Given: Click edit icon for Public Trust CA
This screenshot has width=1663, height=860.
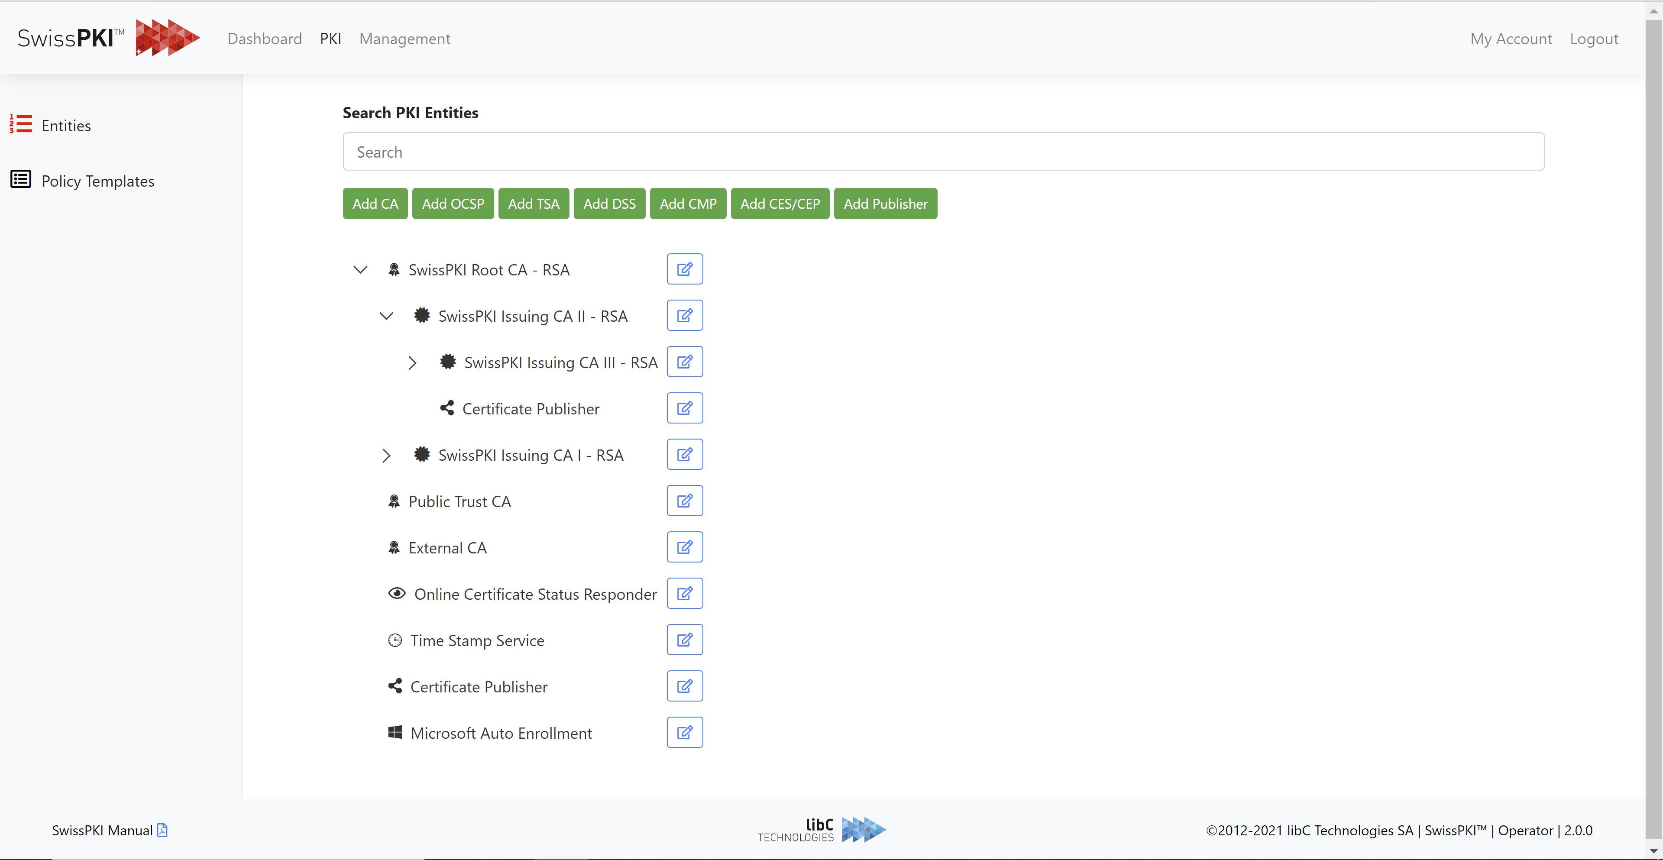Looking at the screenshot, I should click(x=684, y=501).
